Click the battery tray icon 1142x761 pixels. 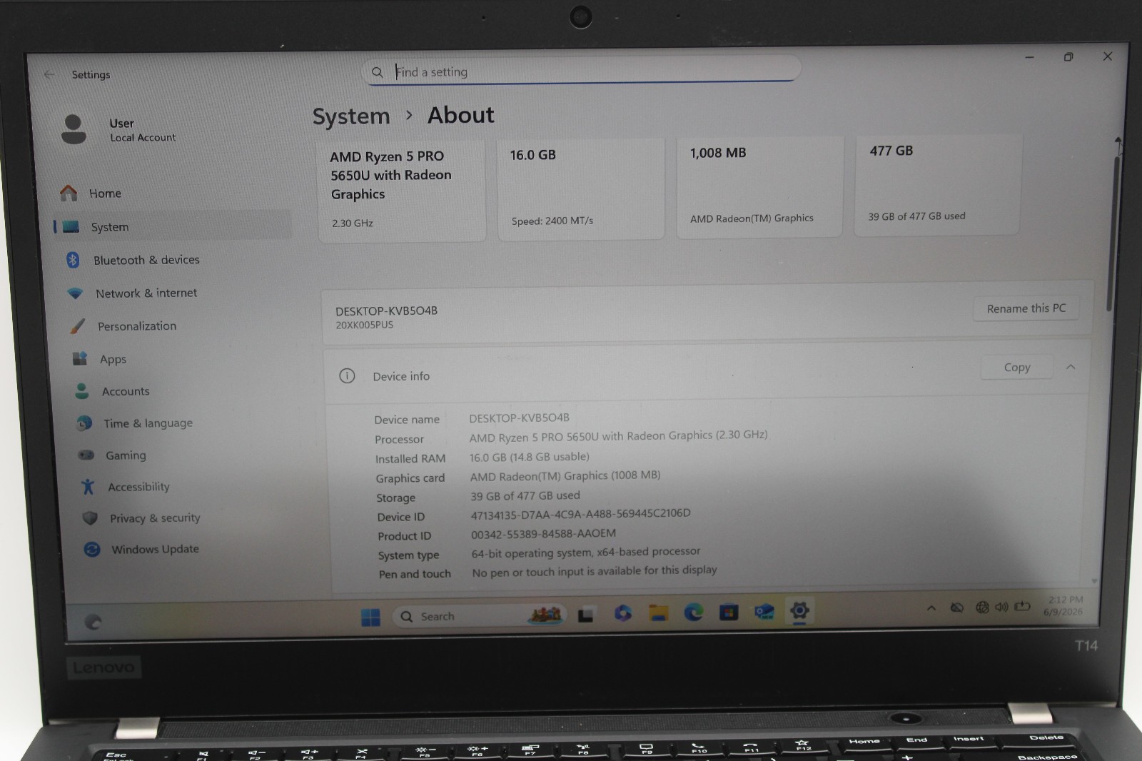(1022, 606)
